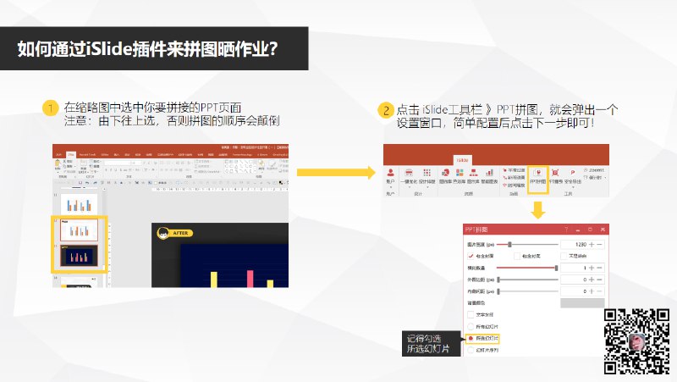Screen dimensions: 677x382
Task: Expand the 设计排版 dropdown arrow
Action: (x=427, y=187)
